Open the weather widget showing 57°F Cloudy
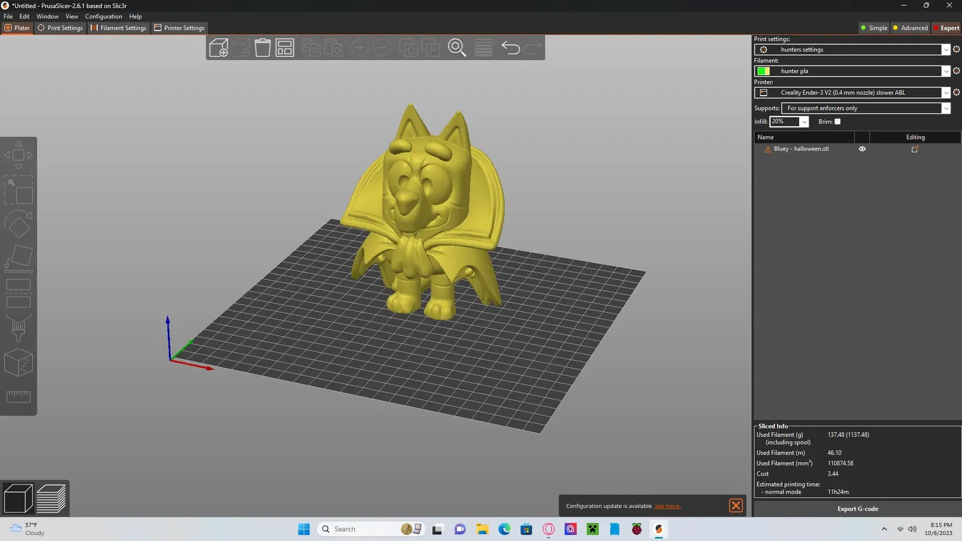The image size is (962, 541). (x=27, y=529)
